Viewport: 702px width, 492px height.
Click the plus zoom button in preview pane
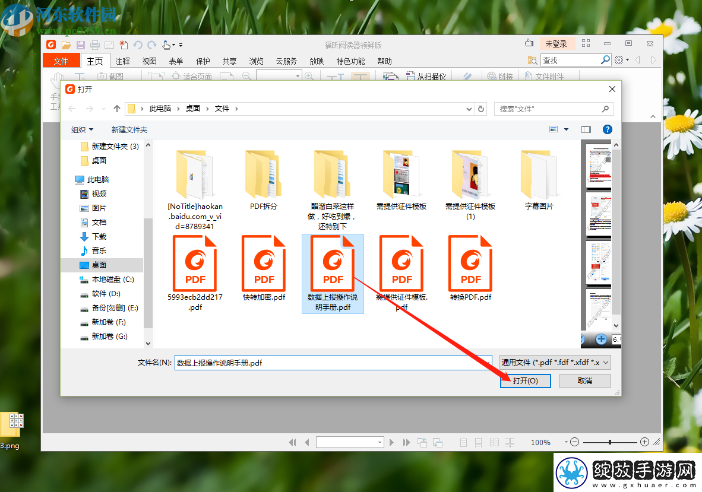click(x=601, y=339)
